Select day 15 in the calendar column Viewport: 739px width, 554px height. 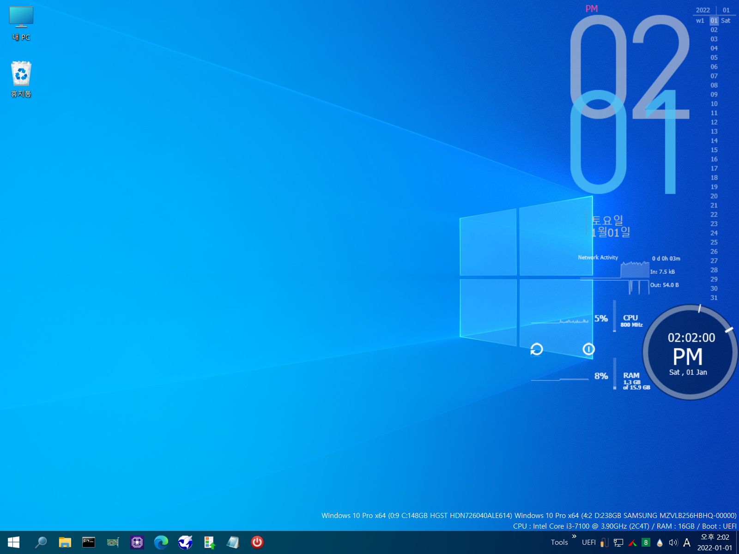click(714, 150)
